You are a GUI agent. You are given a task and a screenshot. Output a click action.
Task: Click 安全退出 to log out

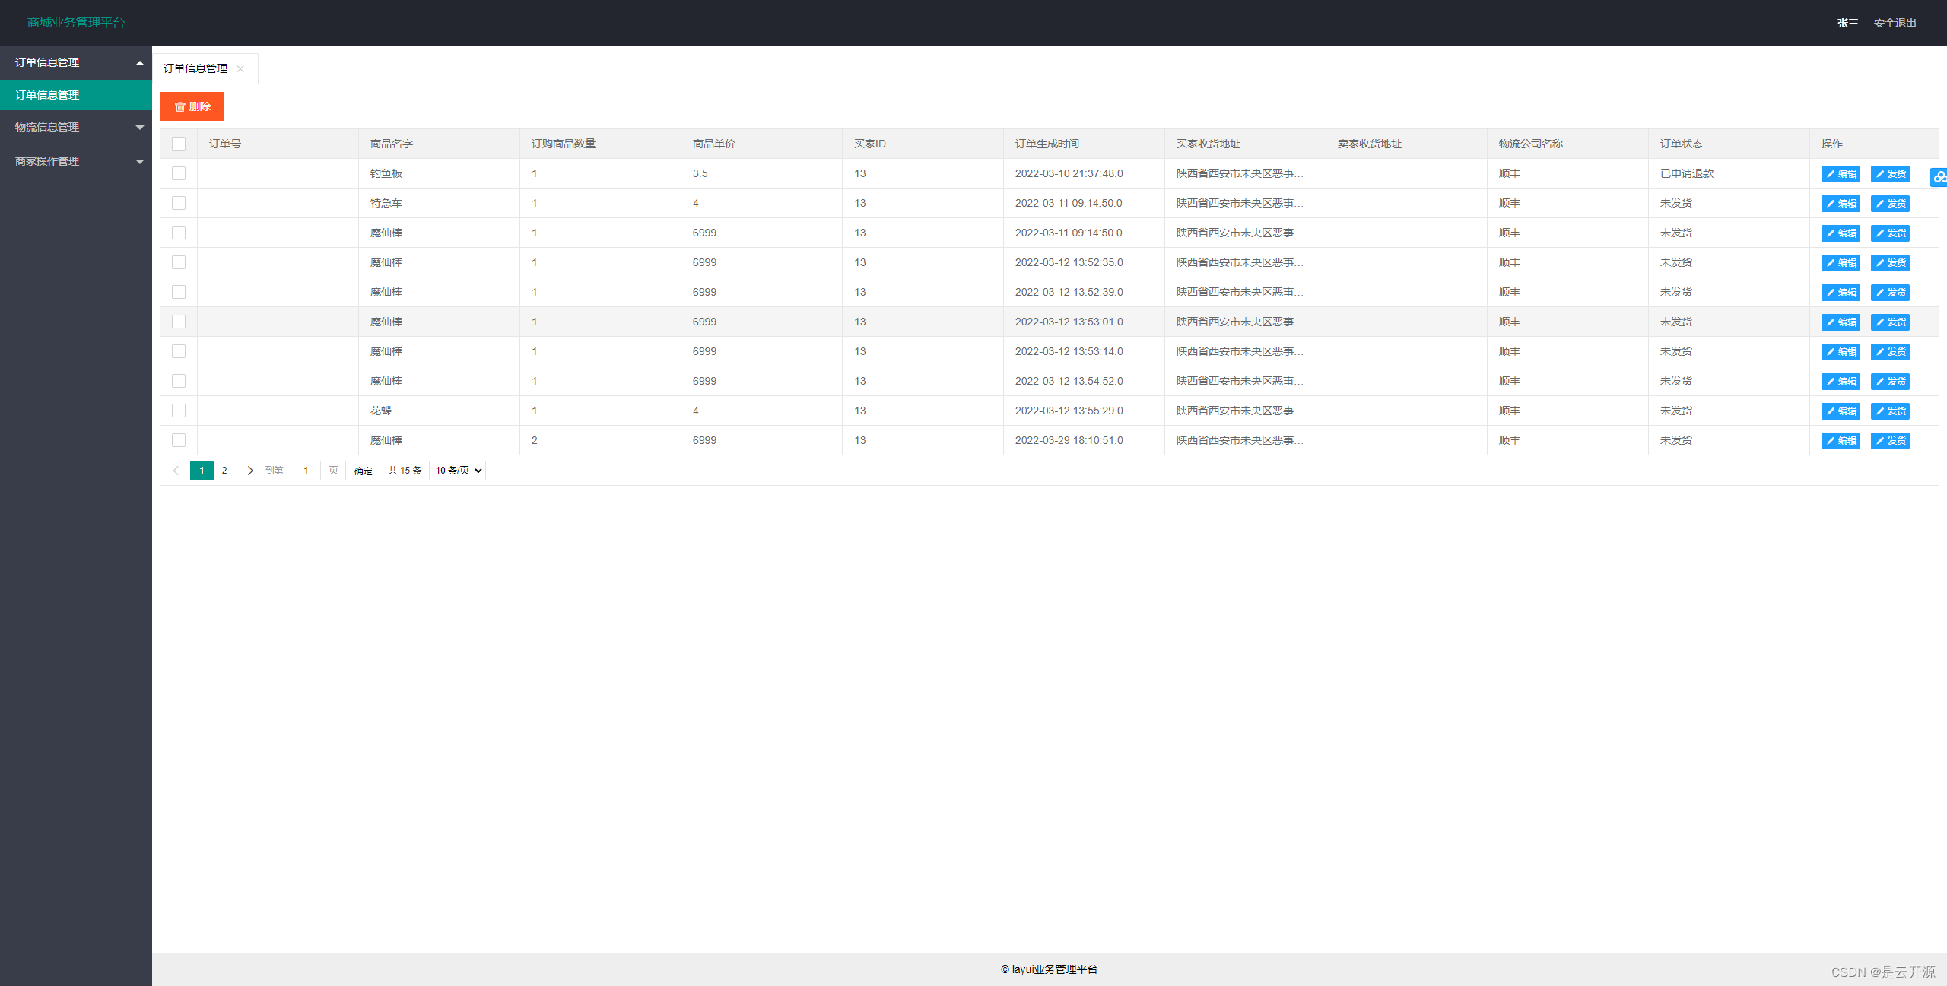point(1895,23)
